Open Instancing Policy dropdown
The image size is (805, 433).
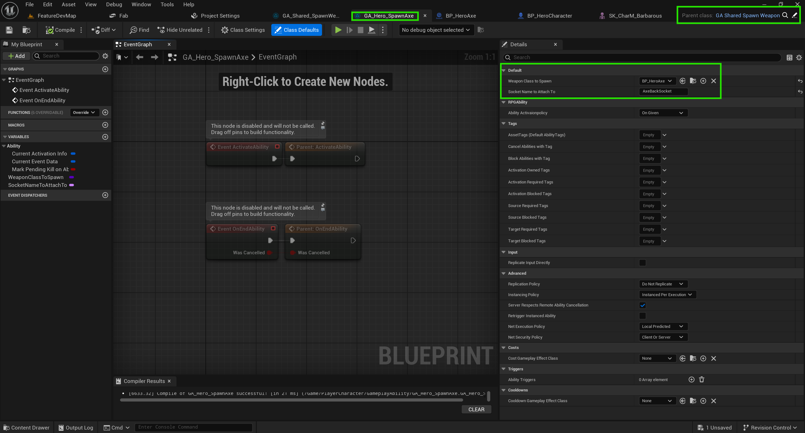(x=667, y=295)
